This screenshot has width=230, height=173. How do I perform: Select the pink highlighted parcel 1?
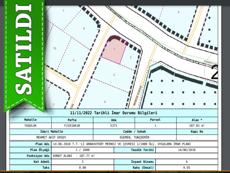click(114, 51)
